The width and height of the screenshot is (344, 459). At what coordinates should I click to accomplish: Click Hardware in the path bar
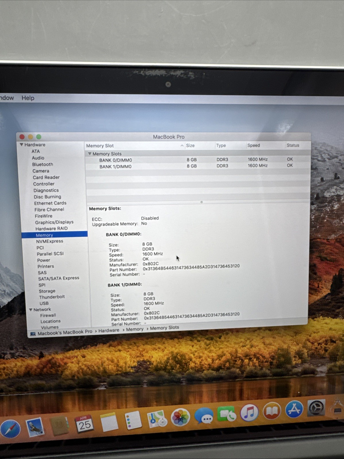(x=109, y=331)
